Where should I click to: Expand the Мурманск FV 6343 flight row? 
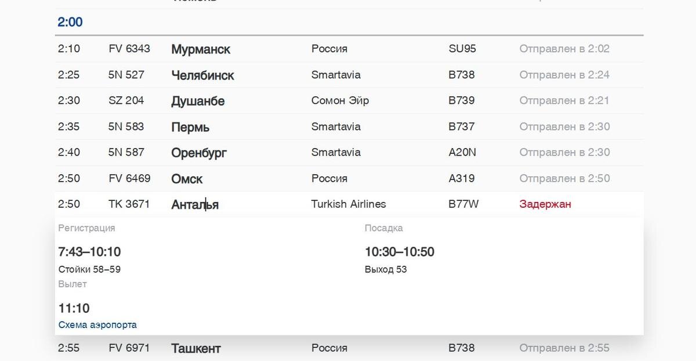coord(200,49)
